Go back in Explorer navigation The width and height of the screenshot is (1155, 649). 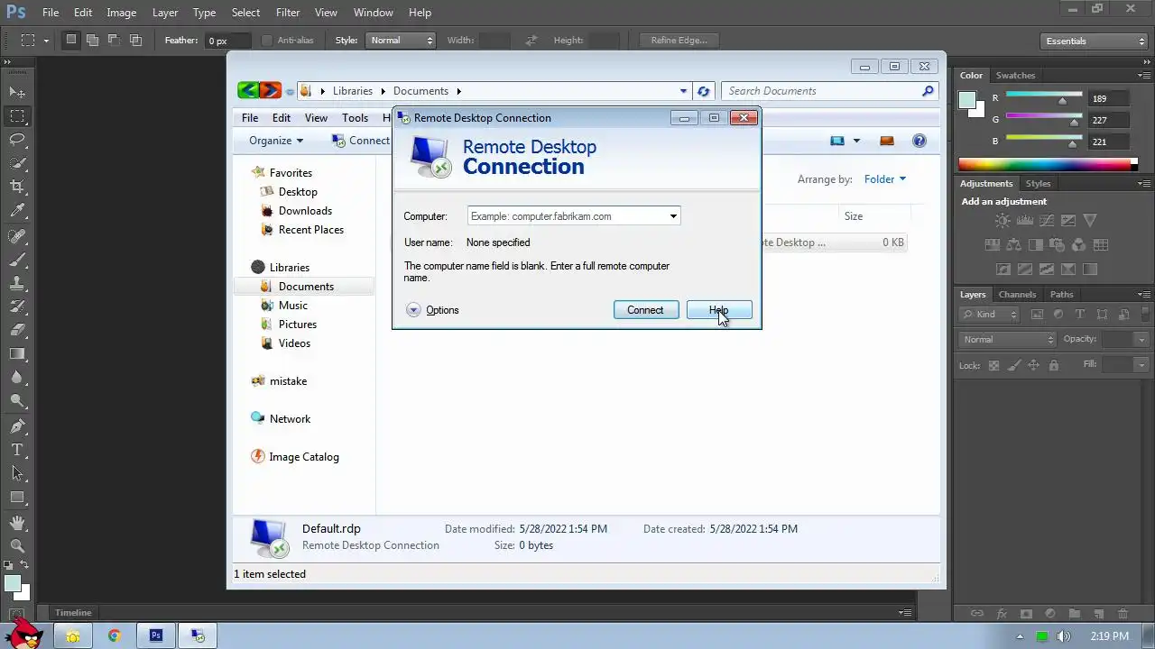tap(248, 90)
